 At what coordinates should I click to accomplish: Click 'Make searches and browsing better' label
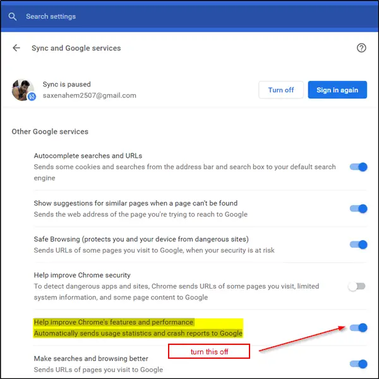pyautogui.click(x=91, y=358)
